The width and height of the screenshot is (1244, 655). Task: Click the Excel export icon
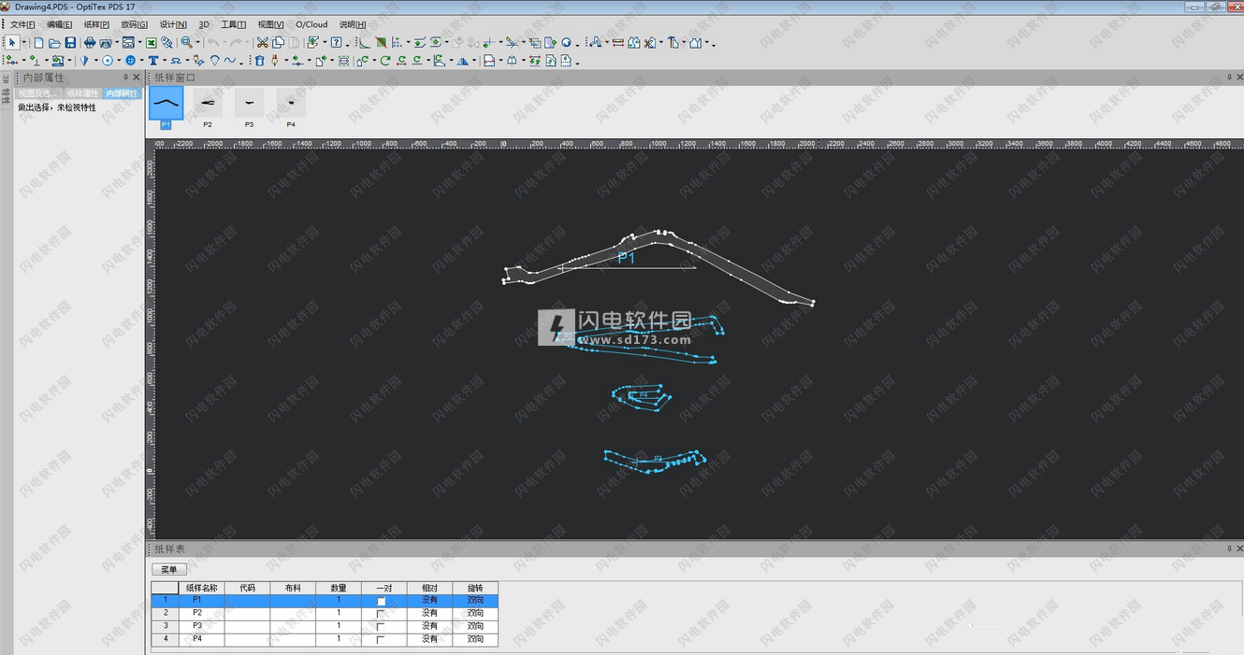coord(151,43)
